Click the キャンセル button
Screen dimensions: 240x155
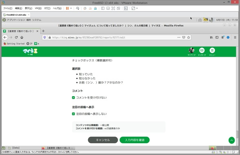103,140
